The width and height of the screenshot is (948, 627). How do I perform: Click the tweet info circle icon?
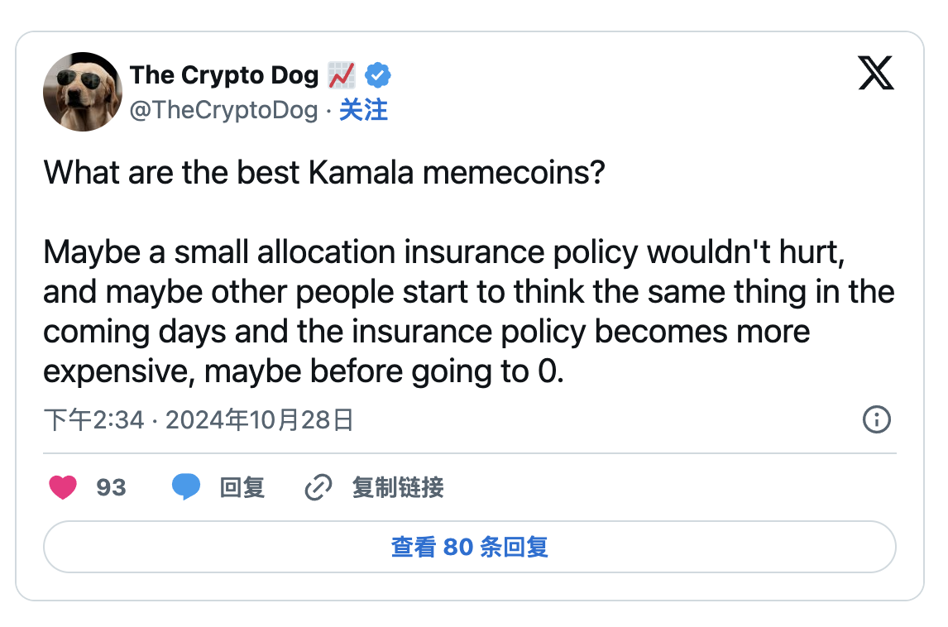click(x=876, y=420)
